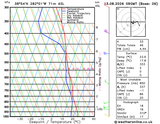Click the Mixing Ratio (g/kg) axis title
Screen dimensions: 160x124
[x=100, y=71]
